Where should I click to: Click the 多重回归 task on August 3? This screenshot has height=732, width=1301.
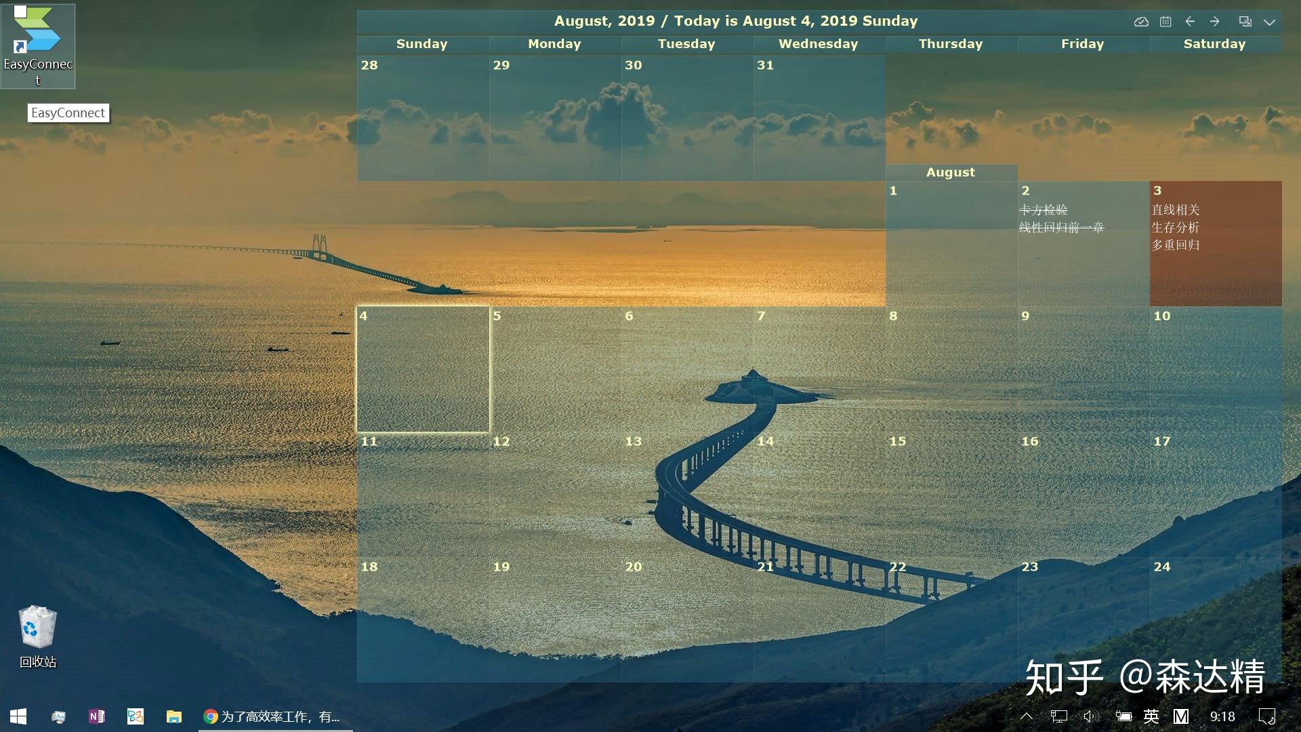point(1176,245)
